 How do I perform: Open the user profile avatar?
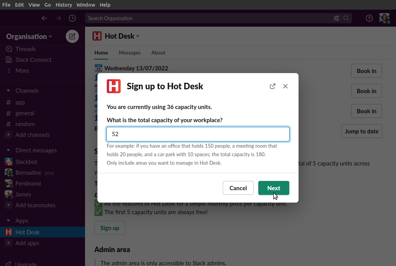[x=384, y=18]
